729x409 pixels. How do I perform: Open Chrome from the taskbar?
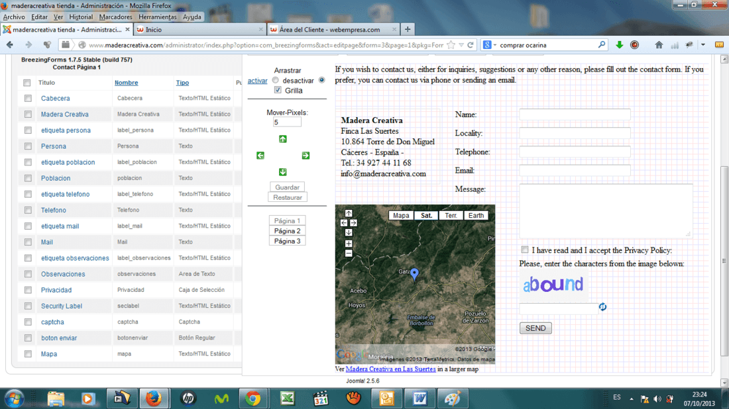tap(253, 399)
